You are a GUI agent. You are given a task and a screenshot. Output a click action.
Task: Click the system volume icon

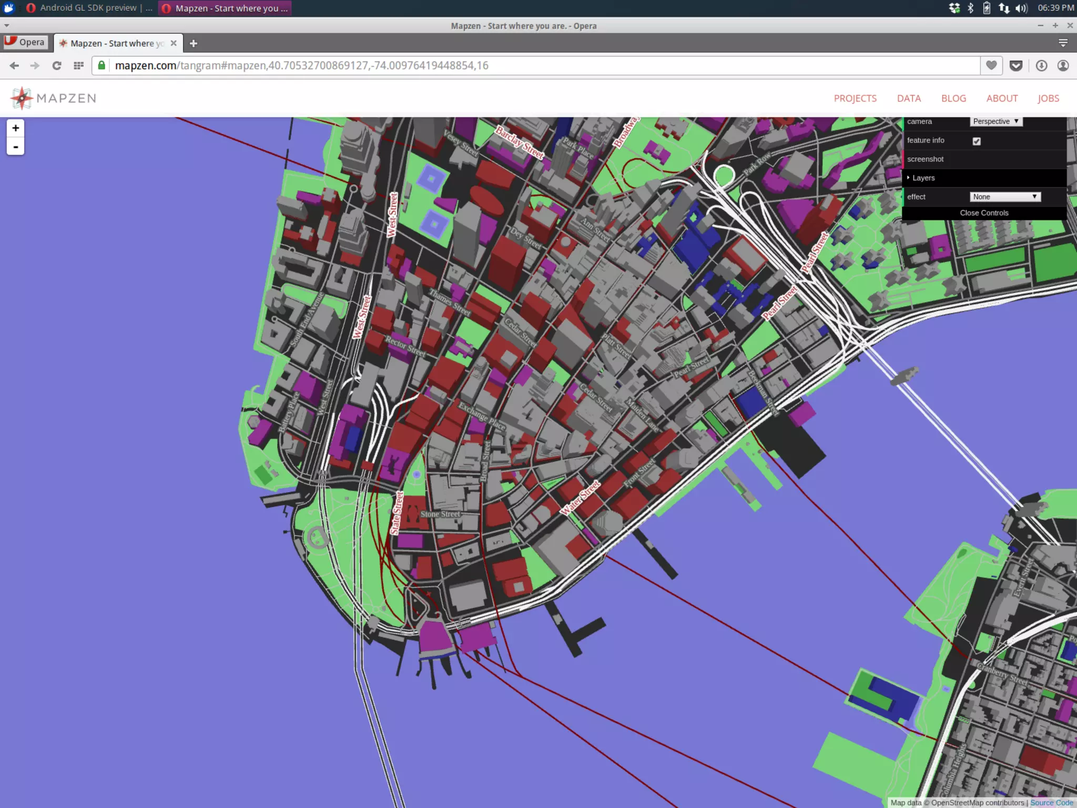coord(1021,8)
